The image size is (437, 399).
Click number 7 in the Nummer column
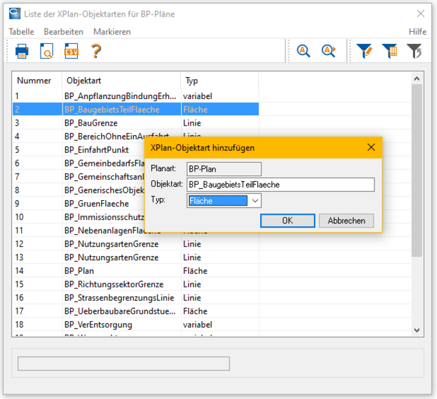tap(17, 177)
